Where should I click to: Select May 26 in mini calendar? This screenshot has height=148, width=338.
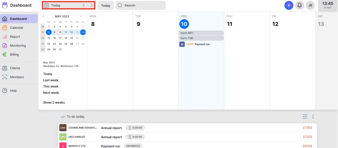(x=71, y=44)
